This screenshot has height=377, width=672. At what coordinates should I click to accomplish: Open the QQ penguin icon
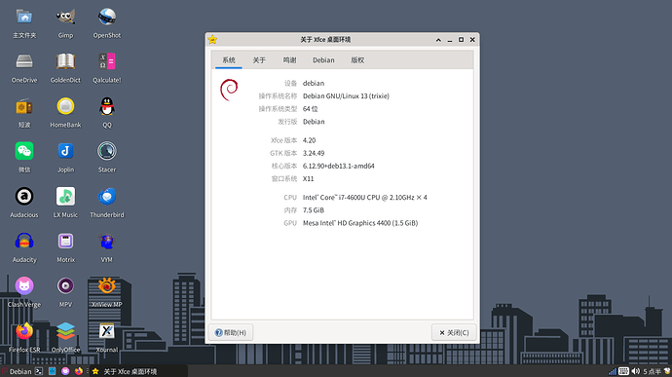pyautogui.click(x=107, y=107)
